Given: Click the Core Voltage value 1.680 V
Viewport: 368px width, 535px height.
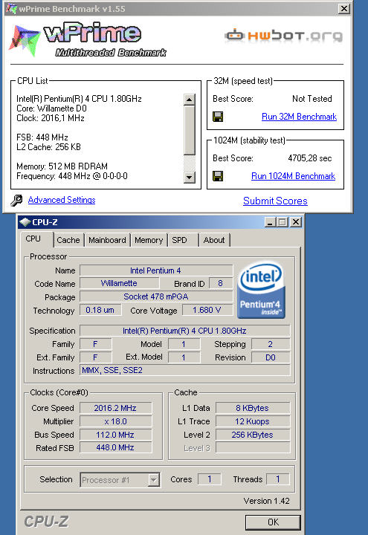Looking at the screenshot, I should pyautogui.click(x=207, y=310).
